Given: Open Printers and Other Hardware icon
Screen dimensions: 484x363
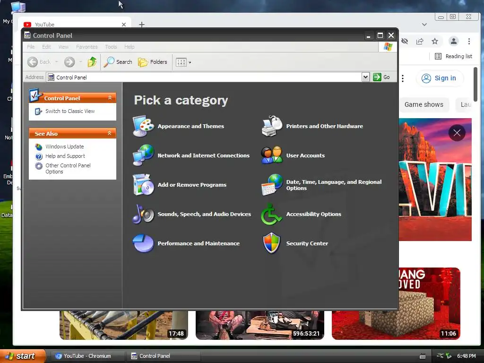Looking at the screenshot, I should pyautogui.click(x=272, y=126).
